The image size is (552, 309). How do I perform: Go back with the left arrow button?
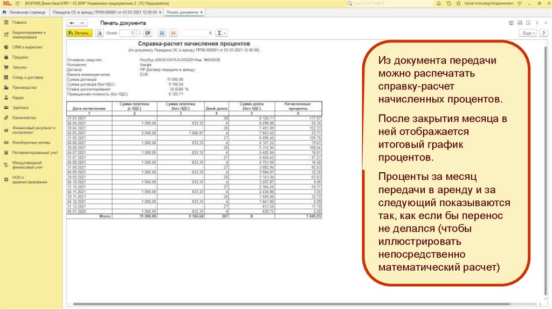[x=72, y=23]
